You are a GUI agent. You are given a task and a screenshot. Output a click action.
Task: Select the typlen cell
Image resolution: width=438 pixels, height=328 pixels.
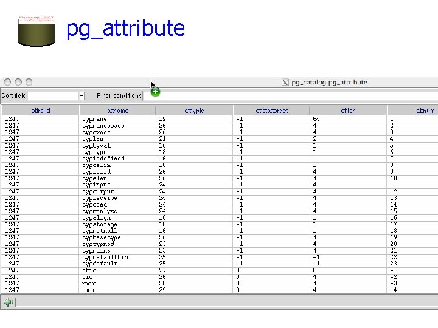(x=117, y=139)
